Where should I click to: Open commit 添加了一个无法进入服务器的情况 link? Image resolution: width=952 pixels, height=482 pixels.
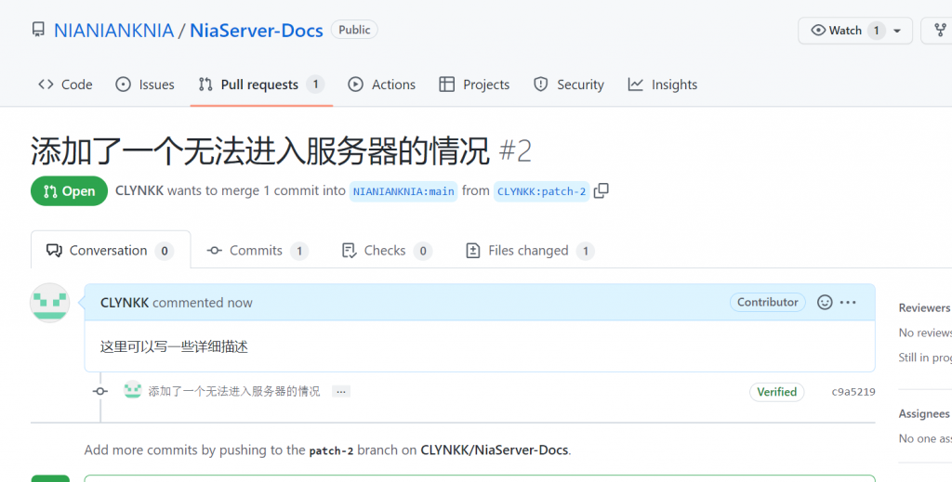(233, 392)
